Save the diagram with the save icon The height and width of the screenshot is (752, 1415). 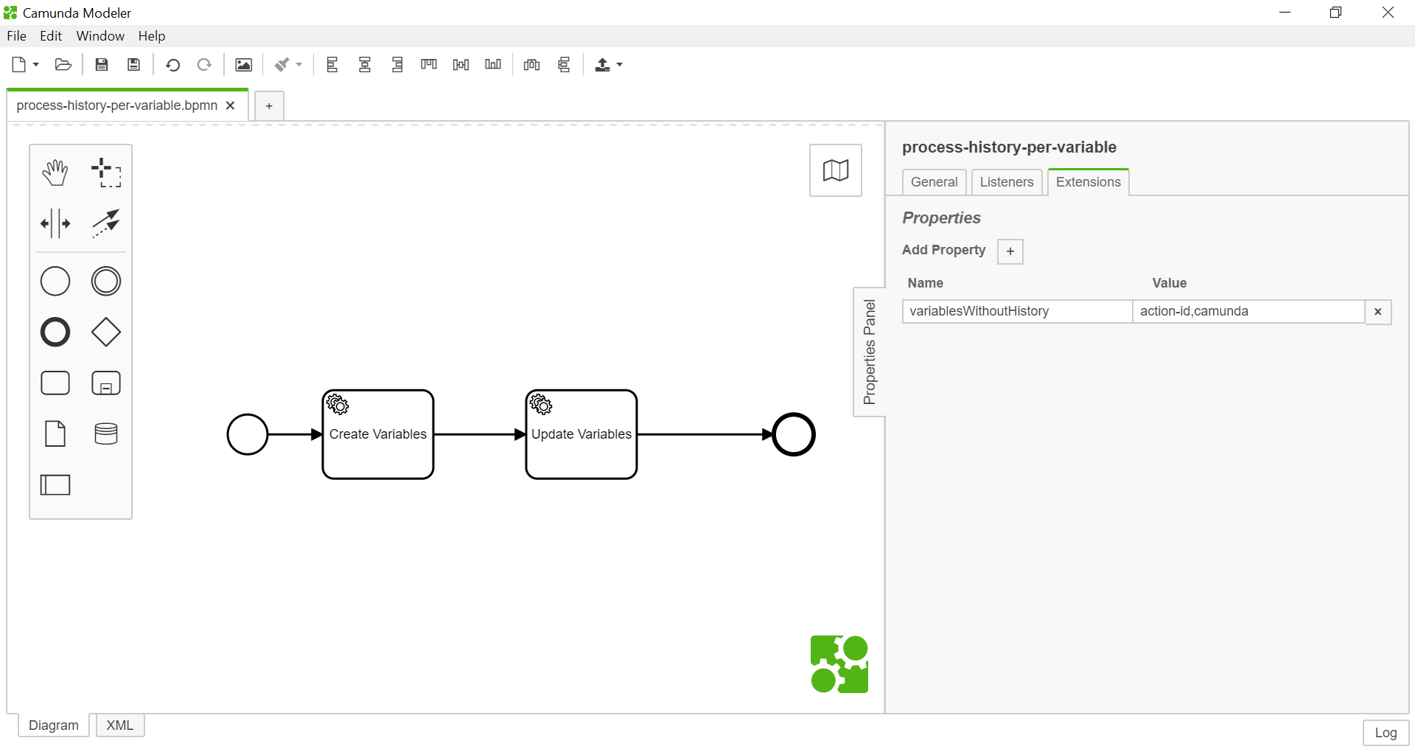[x=102, y=65]
